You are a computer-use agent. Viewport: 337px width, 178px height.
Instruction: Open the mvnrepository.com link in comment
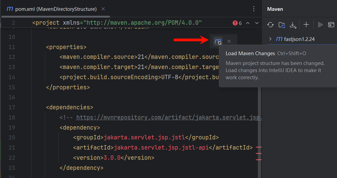tap(169, 117)
